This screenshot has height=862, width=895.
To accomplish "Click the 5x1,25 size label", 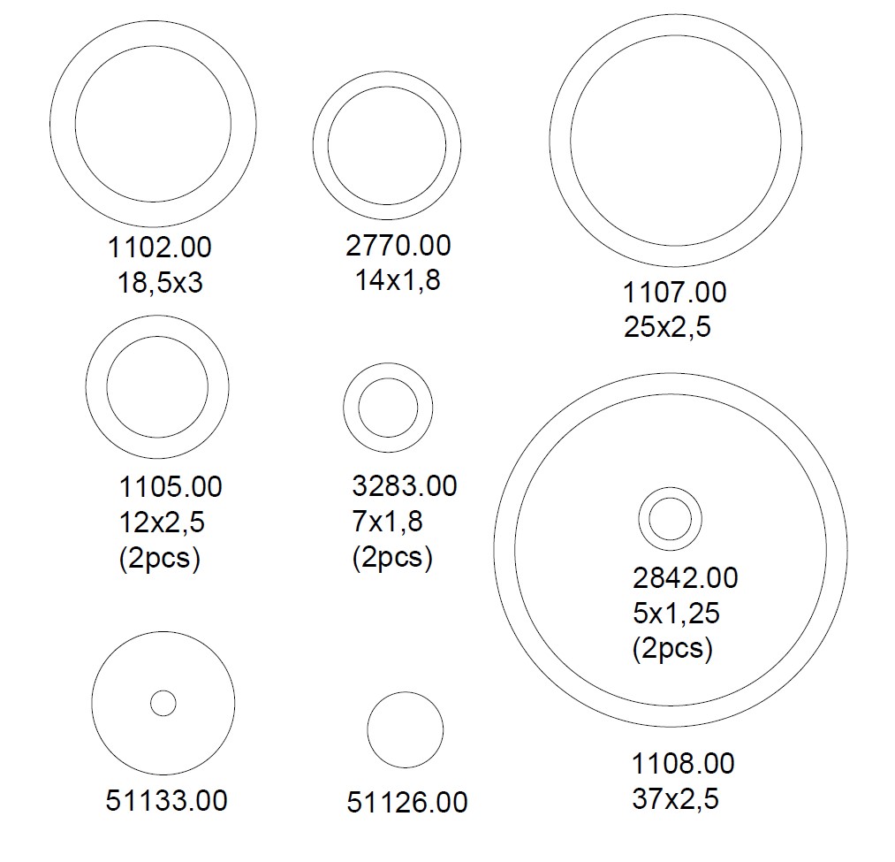I will click(676, 613).
